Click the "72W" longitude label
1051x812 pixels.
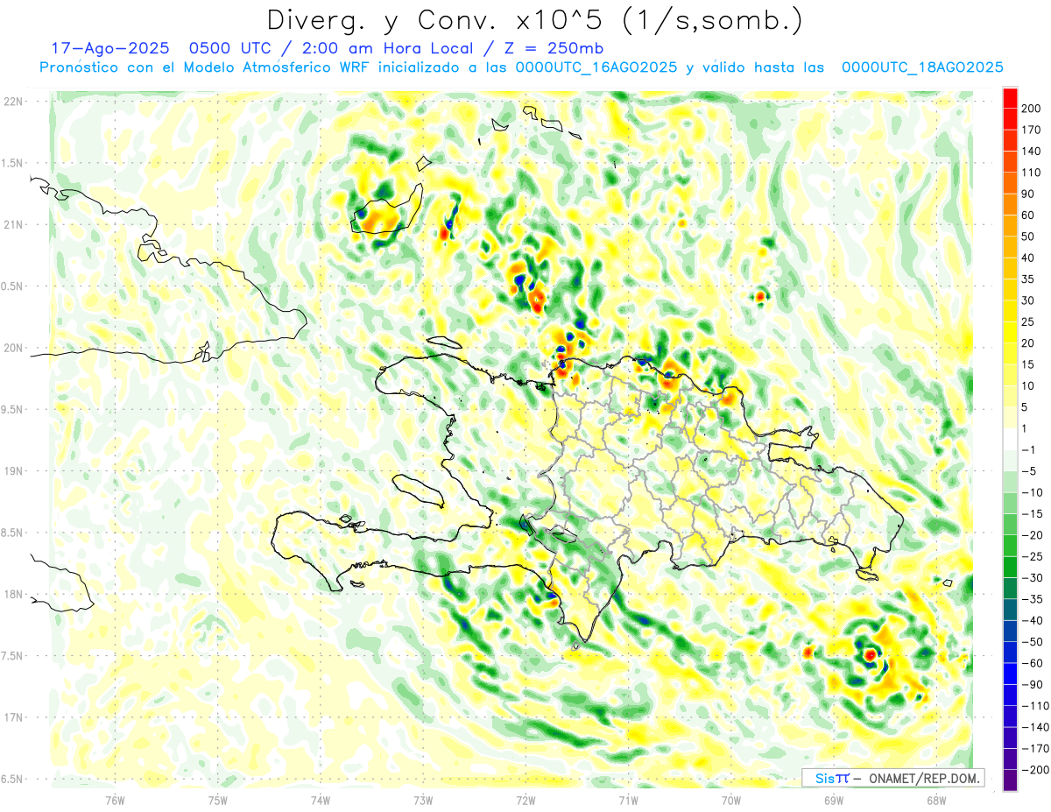tap(525, 800)
